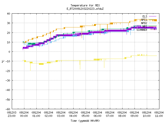Click the x-axis label 091204 00:00
This screenshot has height=123, width=164.
[24, 114]
